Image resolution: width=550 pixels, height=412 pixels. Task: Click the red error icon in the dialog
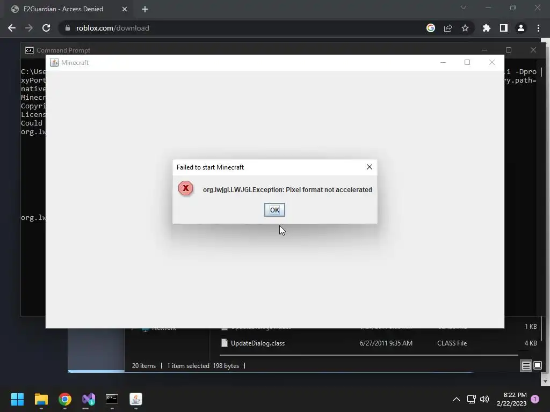tap(185, 188)
